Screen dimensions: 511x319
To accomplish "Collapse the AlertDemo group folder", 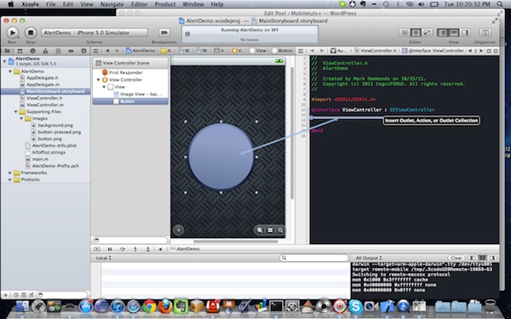I will (10, 71).
